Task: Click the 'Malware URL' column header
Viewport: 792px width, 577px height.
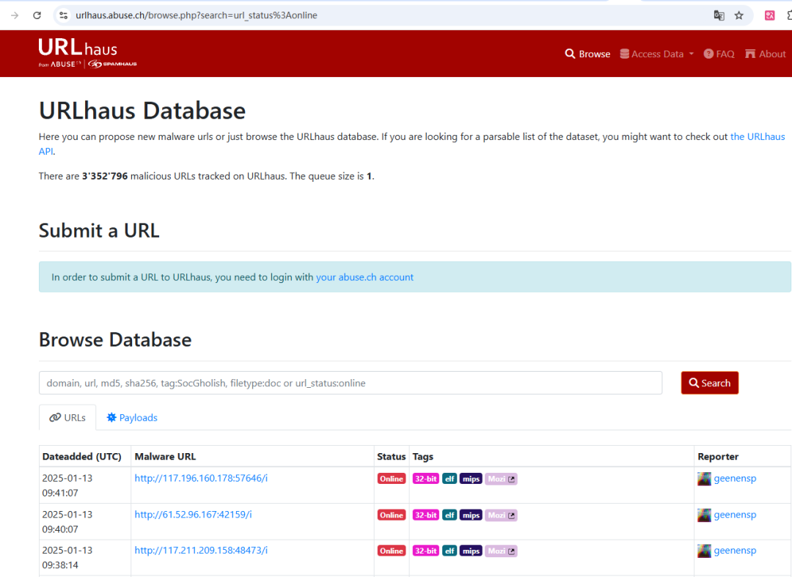Action: click(x=165, y=456)
